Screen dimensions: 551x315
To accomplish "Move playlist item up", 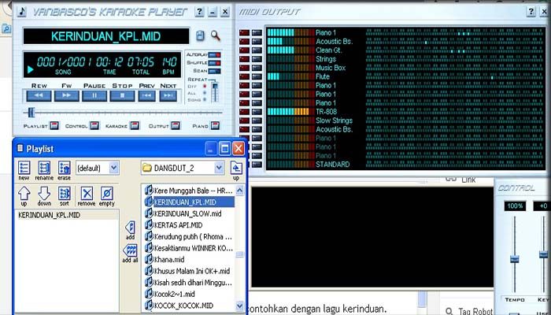I will point(24,196).
